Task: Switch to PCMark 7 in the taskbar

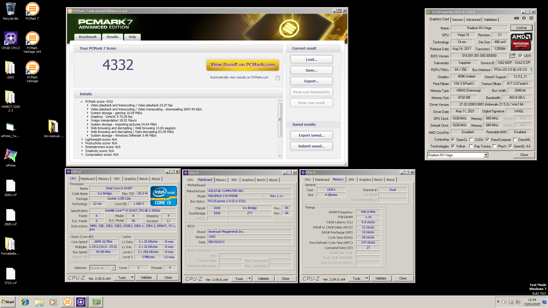Action: click(x=67, y=302)
